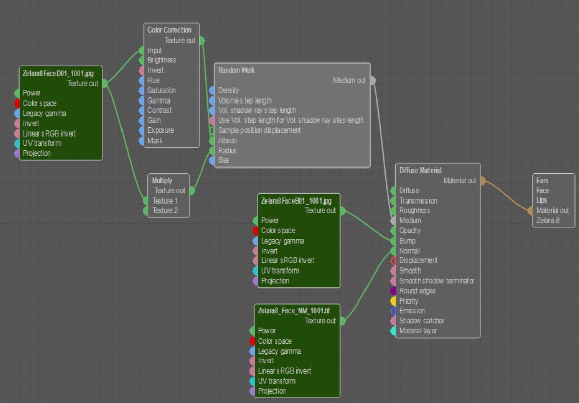Click the Gamma input pin

141,100
